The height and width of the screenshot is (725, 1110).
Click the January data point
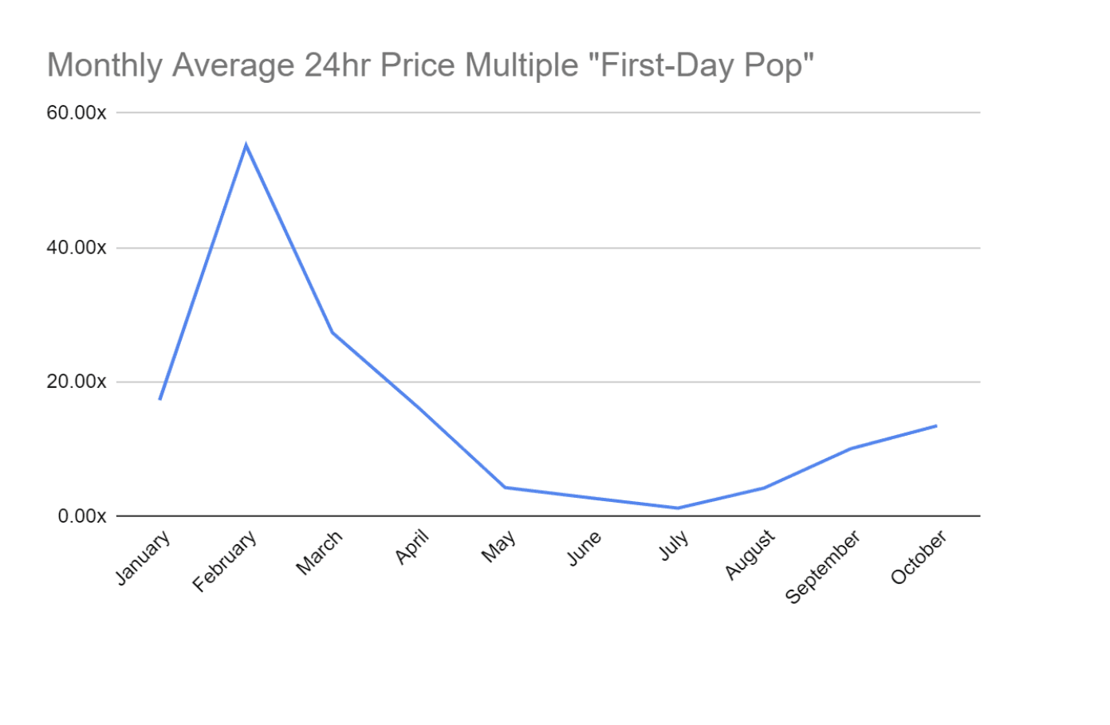tap(160, 398)
